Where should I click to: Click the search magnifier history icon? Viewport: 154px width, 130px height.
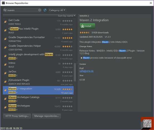5,10
